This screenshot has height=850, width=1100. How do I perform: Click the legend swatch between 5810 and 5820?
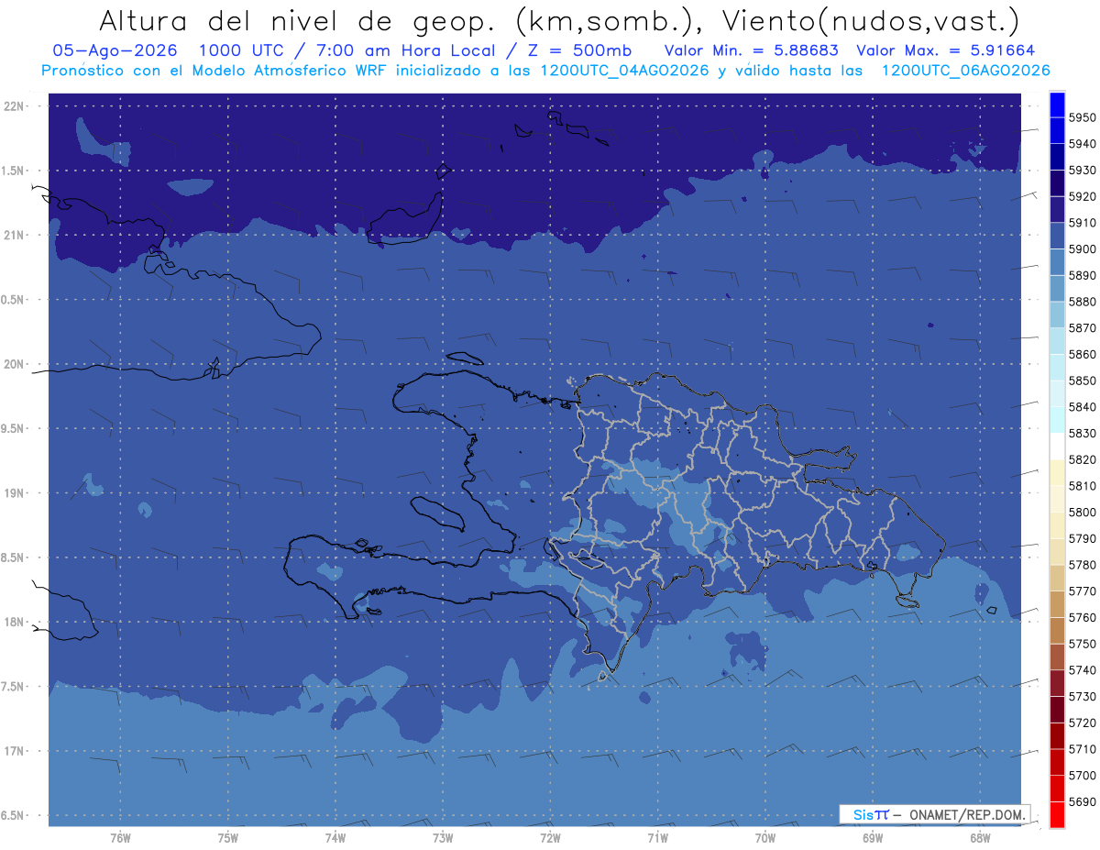[1057, 473]
